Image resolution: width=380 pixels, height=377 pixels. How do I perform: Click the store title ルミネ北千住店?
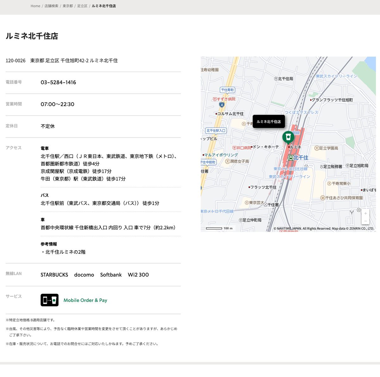32,36
